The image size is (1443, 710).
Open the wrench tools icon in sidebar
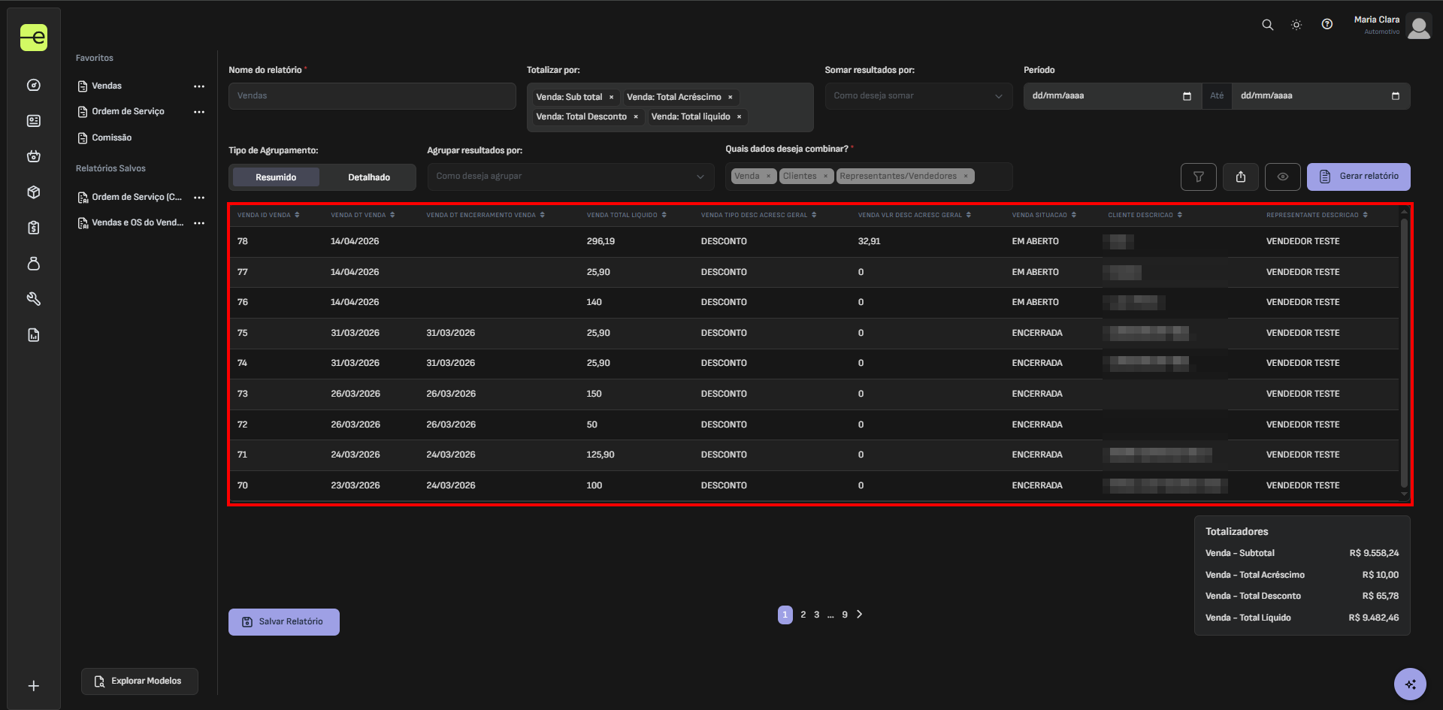(x=34, y=299)
